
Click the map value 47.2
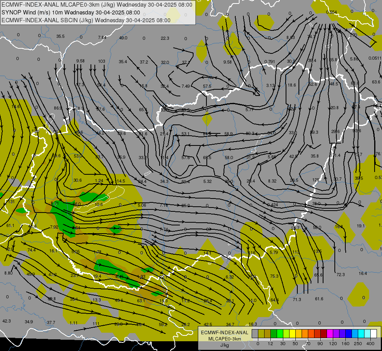(53, 275)
